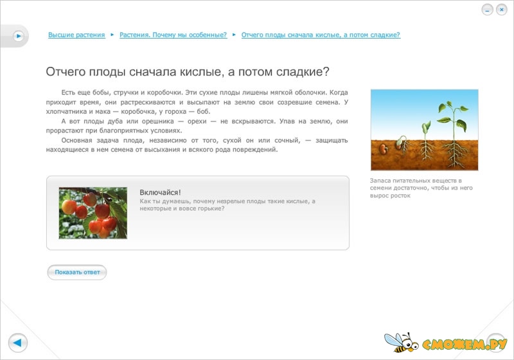Go to the previous page arrow
Viewport: 514px width, 360px height.
tap(18, 343)
